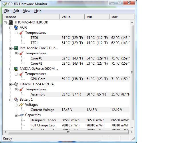This screenshot has height=143, width=183.
Task: Select the TZ01 temperature row
Action: [80, 43]
